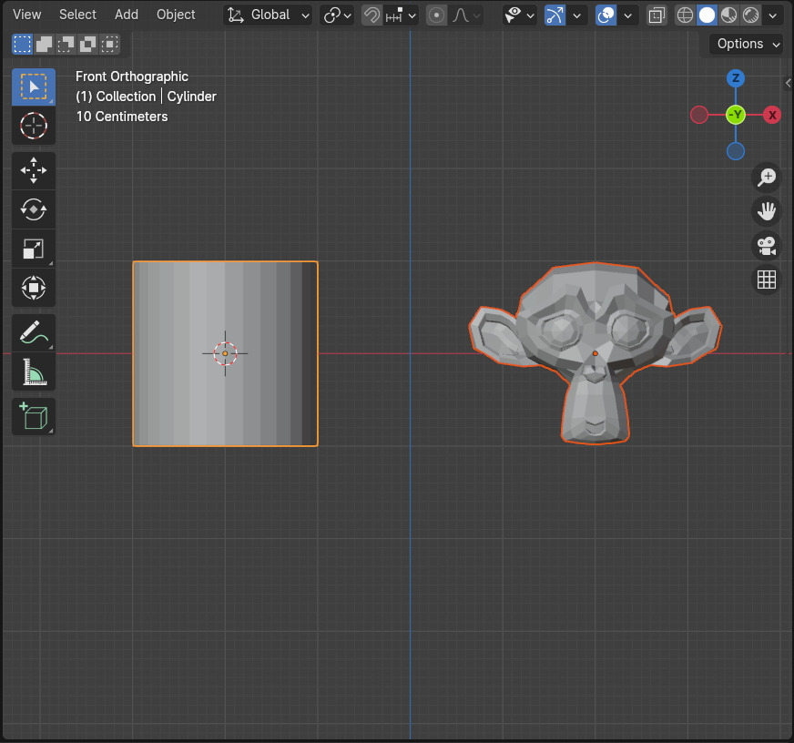Viewport: 794px width, 743px height.
Task: Select the Transform tool
Action: (x=34, y=288)
